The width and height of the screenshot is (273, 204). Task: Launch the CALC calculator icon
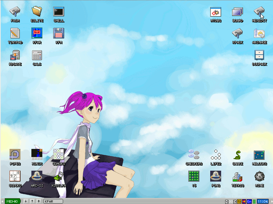tap(37, 56)
